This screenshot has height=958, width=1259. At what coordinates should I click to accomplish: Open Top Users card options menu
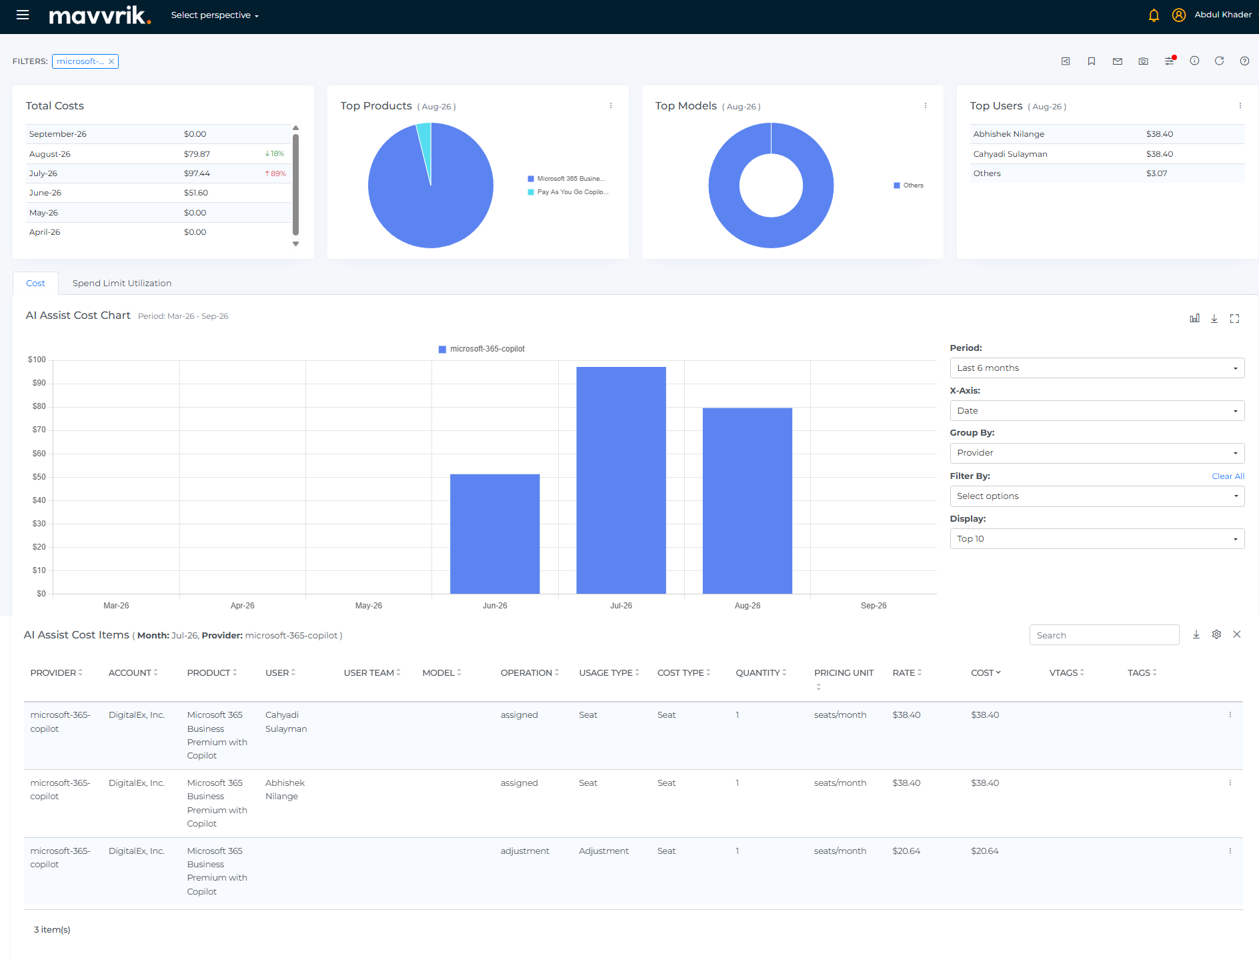[x=1240, y=105]
